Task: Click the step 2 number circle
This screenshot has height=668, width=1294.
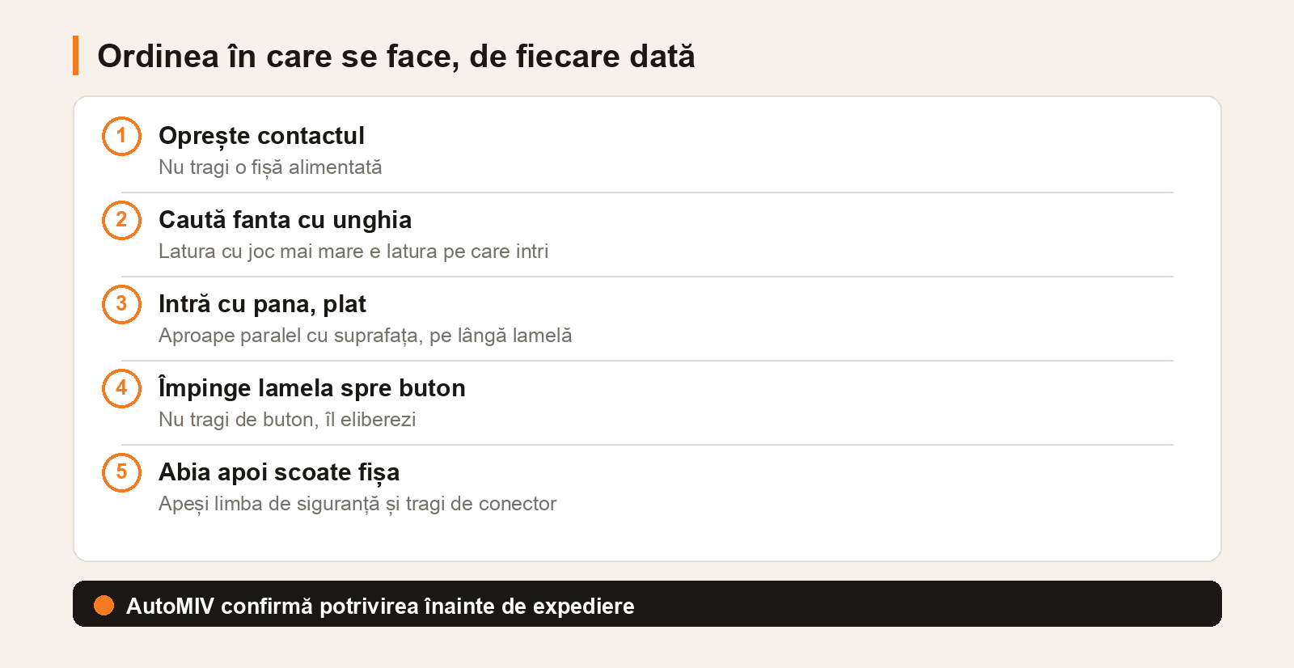Action: point(121,220)
